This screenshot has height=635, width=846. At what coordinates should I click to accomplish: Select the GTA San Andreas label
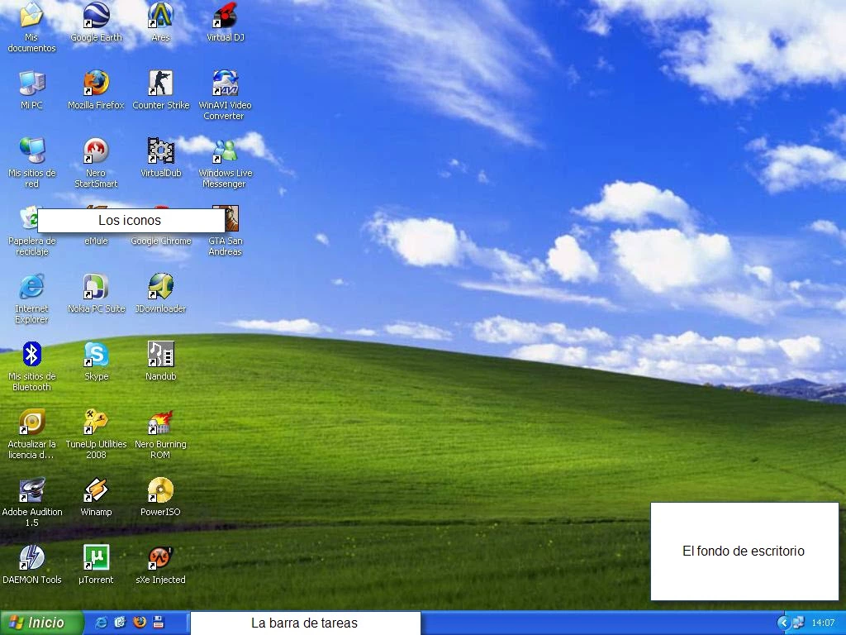[226, 246]
